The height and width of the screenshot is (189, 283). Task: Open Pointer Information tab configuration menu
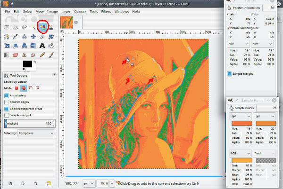273,7
